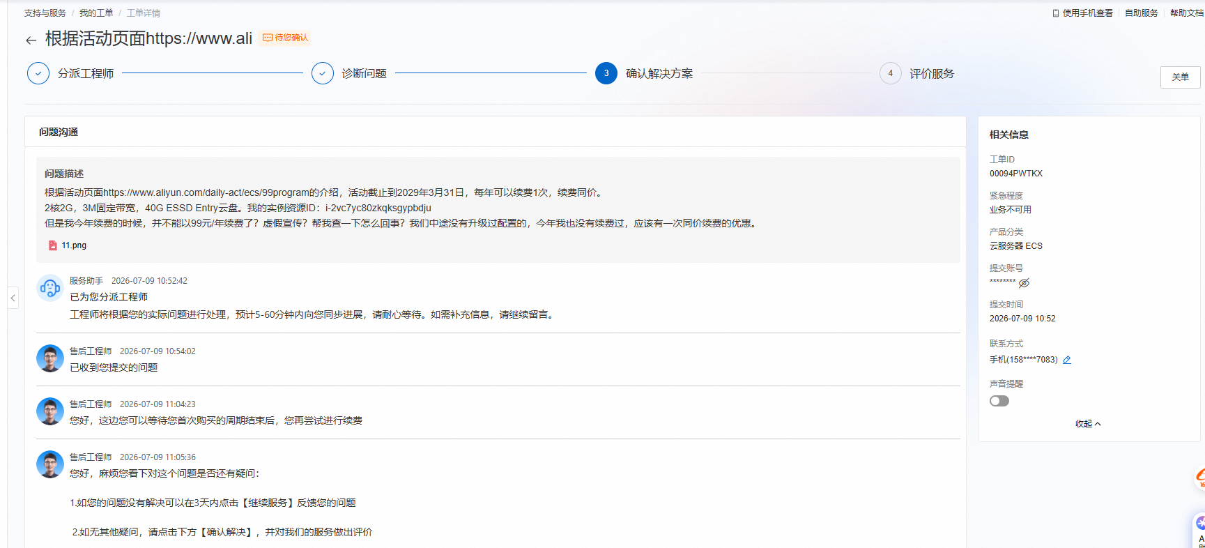Select 分派工程师 step label
The image size is (1205, 548).
(x=86, y=73)
